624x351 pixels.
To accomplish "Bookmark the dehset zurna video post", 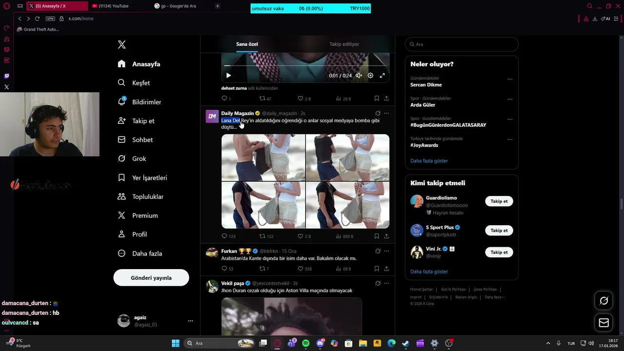I will 377,98.
